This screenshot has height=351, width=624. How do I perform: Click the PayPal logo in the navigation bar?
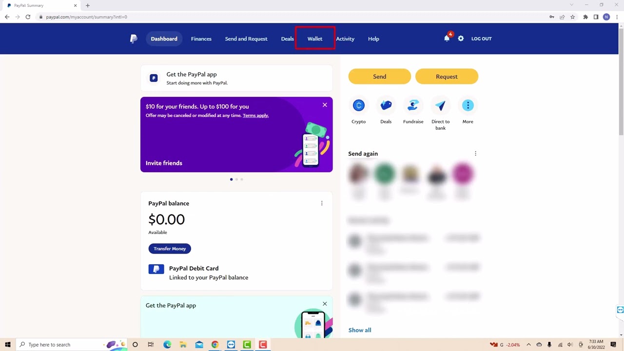click(134, 39)
